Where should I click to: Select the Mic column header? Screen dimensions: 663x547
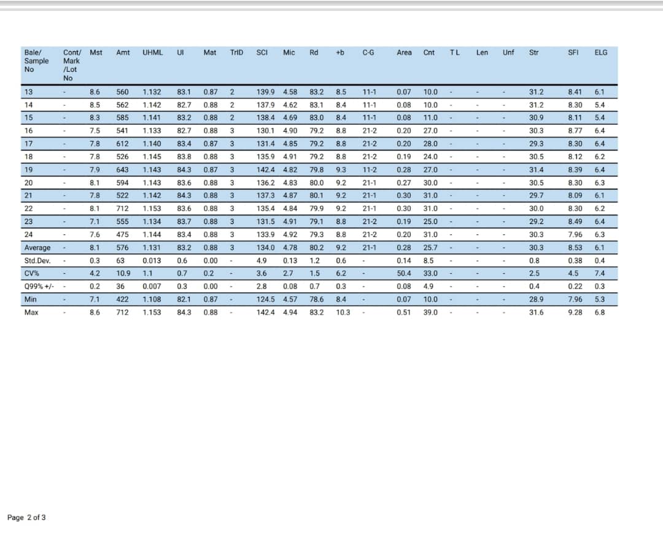click(x=289, y=52)
